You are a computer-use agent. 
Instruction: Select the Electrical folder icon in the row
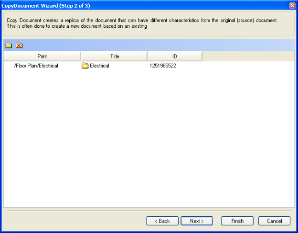[85, 66]
